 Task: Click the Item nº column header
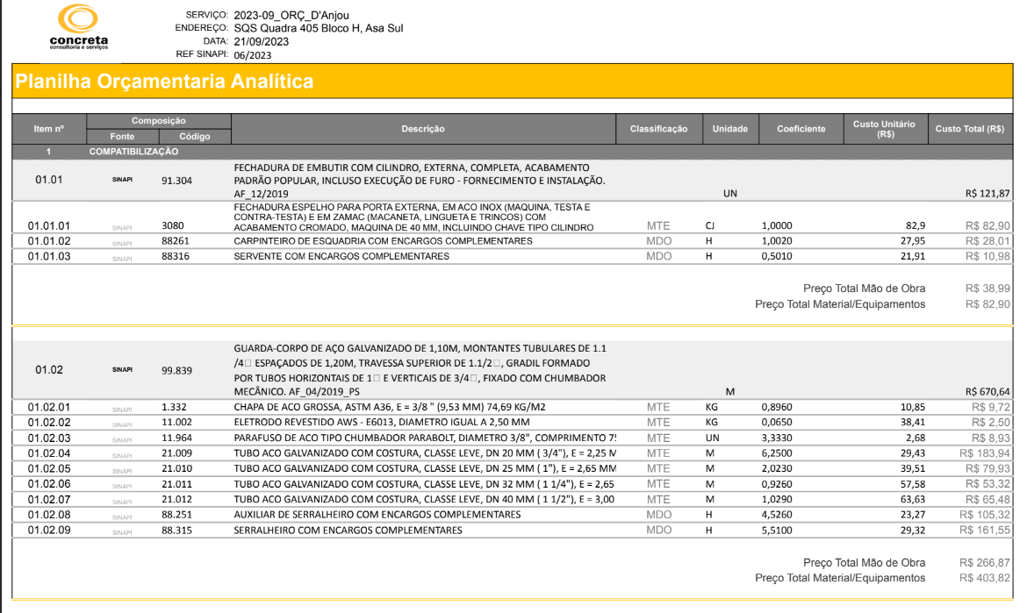pos(49,129)
